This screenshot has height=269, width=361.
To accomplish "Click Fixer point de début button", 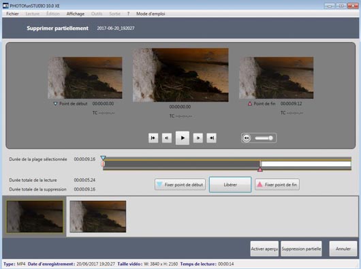I will tap(180, 185).
